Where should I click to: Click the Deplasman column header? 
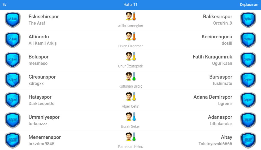[x=249, y=4]
